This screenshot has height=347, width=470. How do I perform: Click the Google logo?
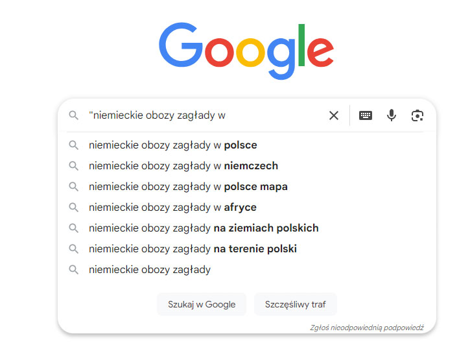click(x=246, y=51)
